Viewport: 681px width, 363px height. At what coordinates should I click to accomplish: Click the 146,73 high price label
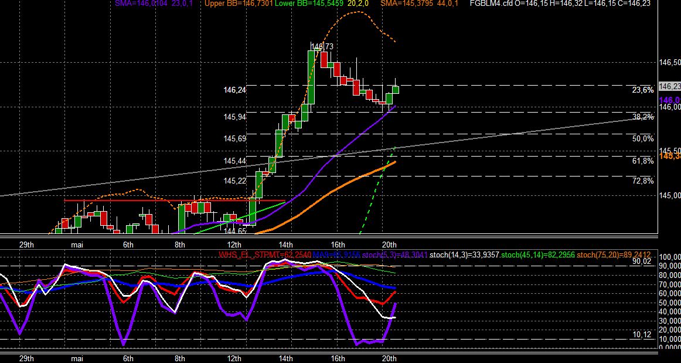[x=322, y=46]
